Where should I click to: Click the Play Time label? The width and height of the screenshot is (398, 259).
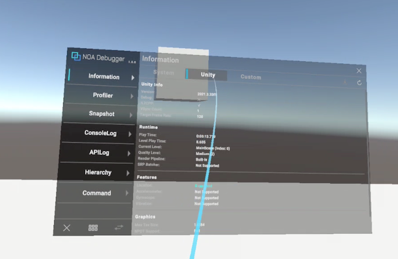(148, 135)
